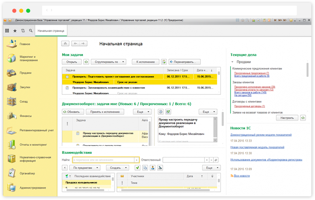The height and width of the screenshot is (200, 315).
Task: Click the clock icon in document task pane
Action: 161,112
